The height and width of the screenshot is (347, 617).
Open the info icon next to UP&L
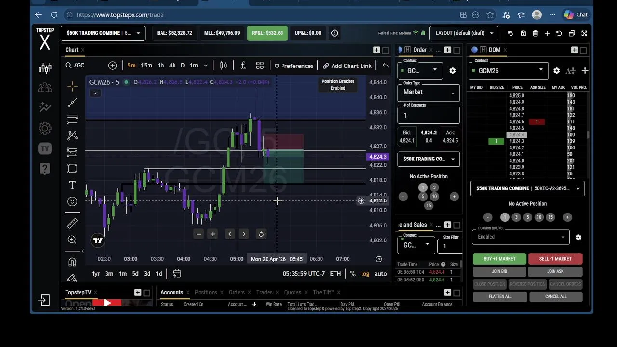tap(335, 33)
